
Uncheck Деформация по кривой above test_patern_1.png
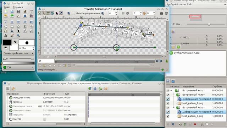click(x=168, y=112)
